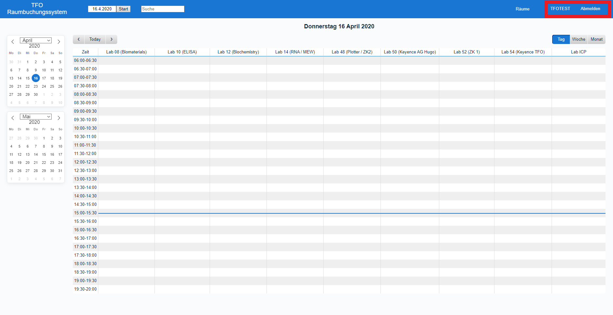The image size is (613, 315).
Task: Switch to Monat view
Action: (x=596, y=39)
